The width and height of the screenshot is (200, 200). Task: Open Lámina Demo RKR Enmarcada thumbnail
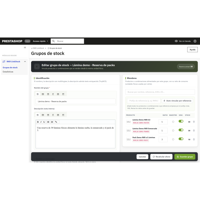click(x=129, y=131)
